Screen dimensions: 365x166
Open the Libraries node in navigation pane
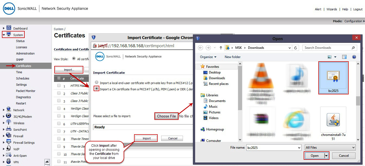202,95
